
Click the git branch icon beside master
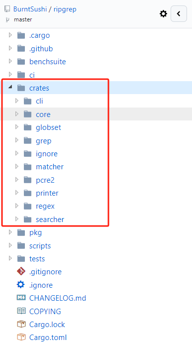click(7, 19)
